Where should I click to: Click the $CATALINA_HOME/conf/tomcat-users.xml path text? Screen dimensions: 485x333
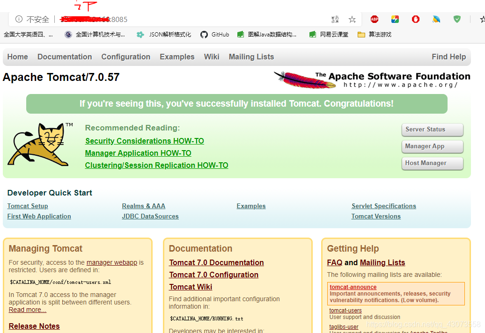(x=60, y=282)
